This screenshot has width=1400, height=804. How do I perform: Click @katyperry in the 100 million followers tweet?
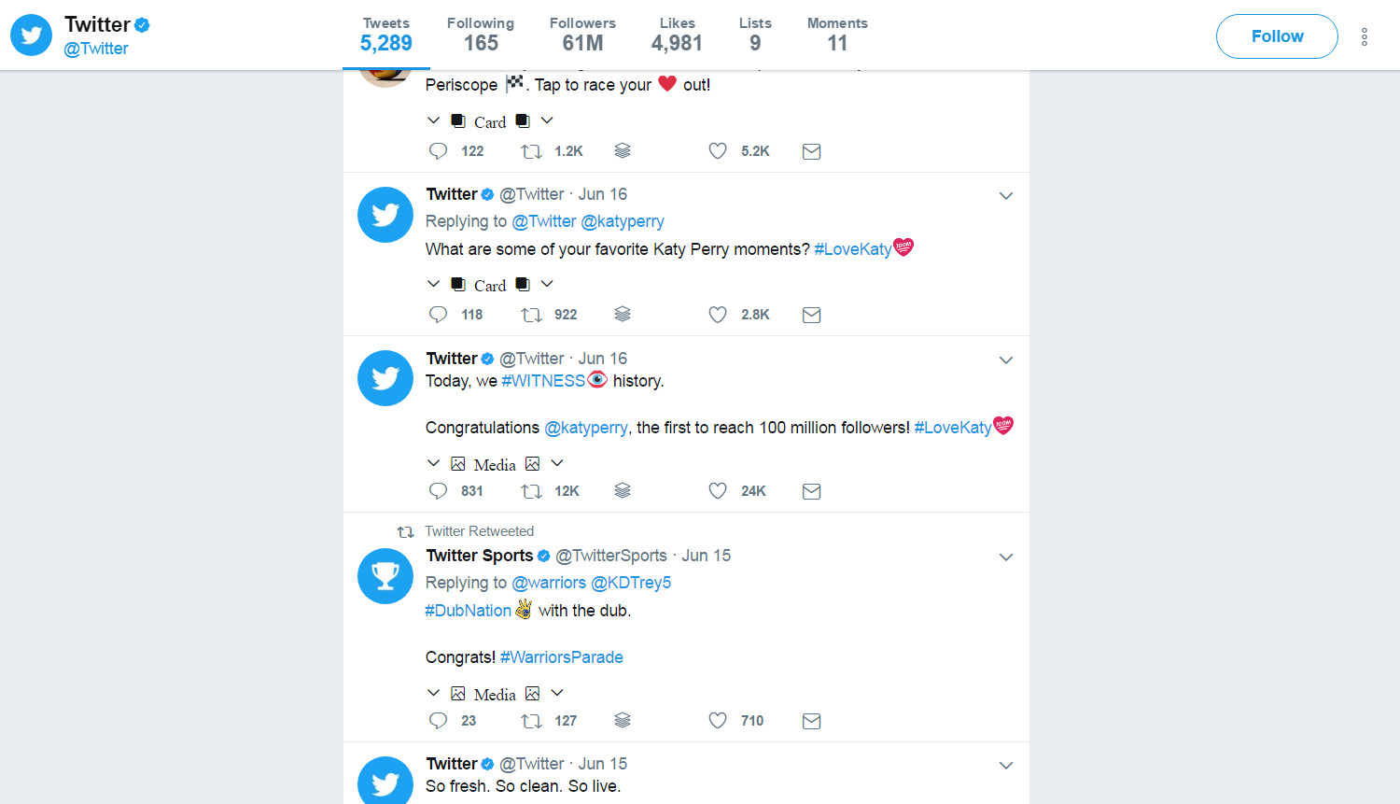tap(586, 427)
